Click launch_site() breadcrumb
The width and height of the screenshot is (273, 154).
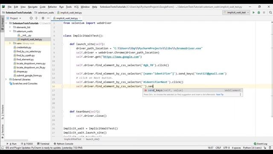(x=93, y=139)
